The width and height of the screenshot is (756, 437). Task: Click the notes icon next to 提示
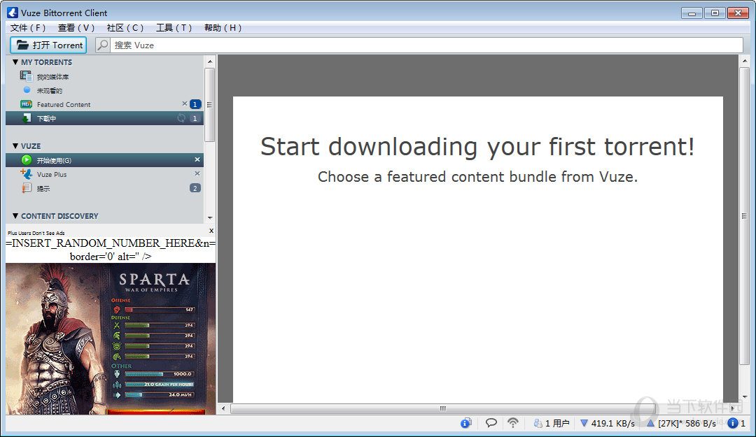pos(27,188)
